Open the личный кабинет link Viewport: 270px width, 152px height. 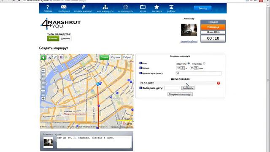coord(189,41)
